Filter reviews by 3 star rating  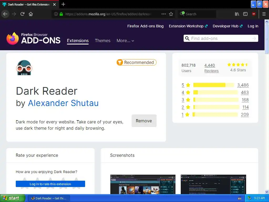(x=186, y=100)
